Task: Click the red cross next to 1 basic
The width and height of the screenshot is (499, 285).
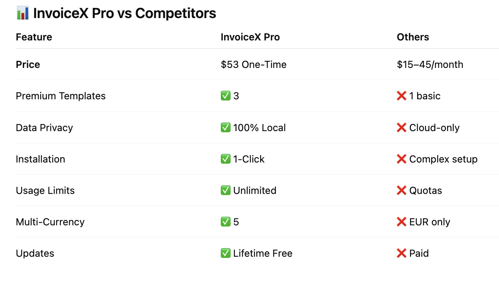Action: tap(401, 96)
